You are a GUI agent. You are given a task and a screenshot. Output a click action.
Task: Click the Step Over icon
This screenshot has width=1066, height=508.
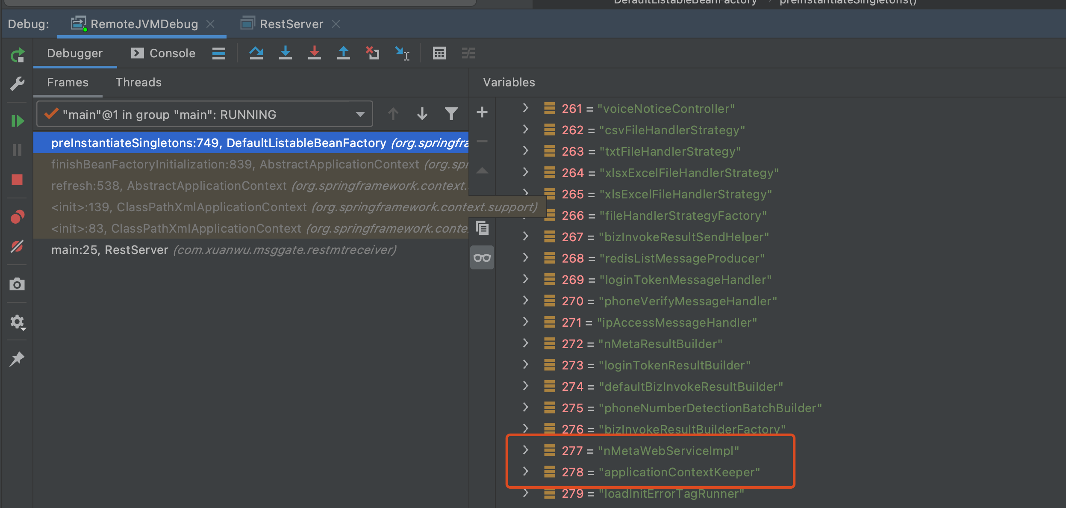[x=256, y=53]
